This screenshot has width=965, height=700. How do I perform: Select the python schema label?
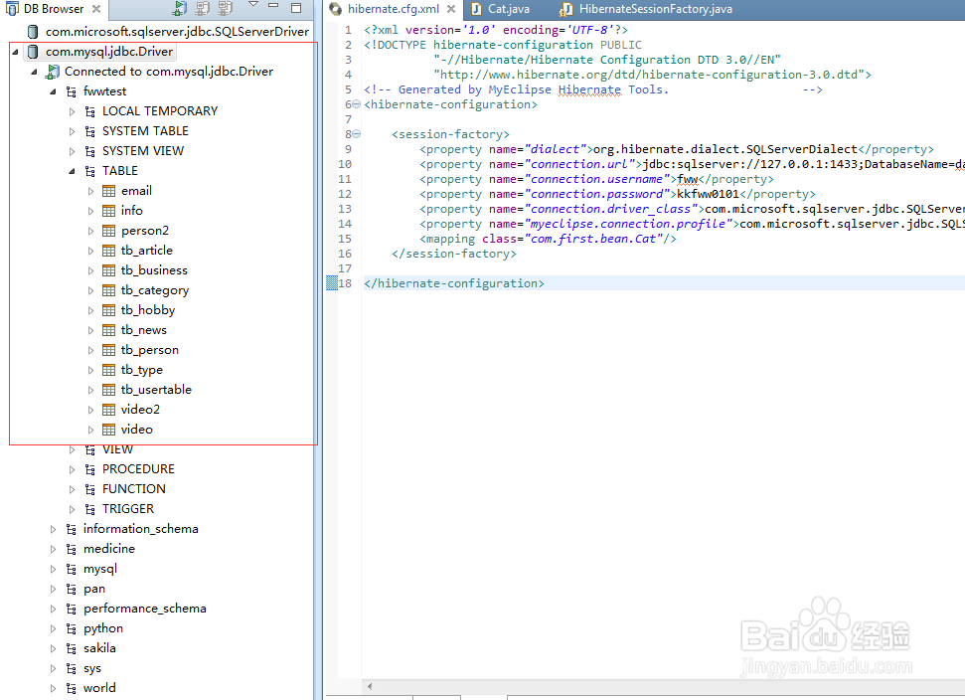coord(103,628)
